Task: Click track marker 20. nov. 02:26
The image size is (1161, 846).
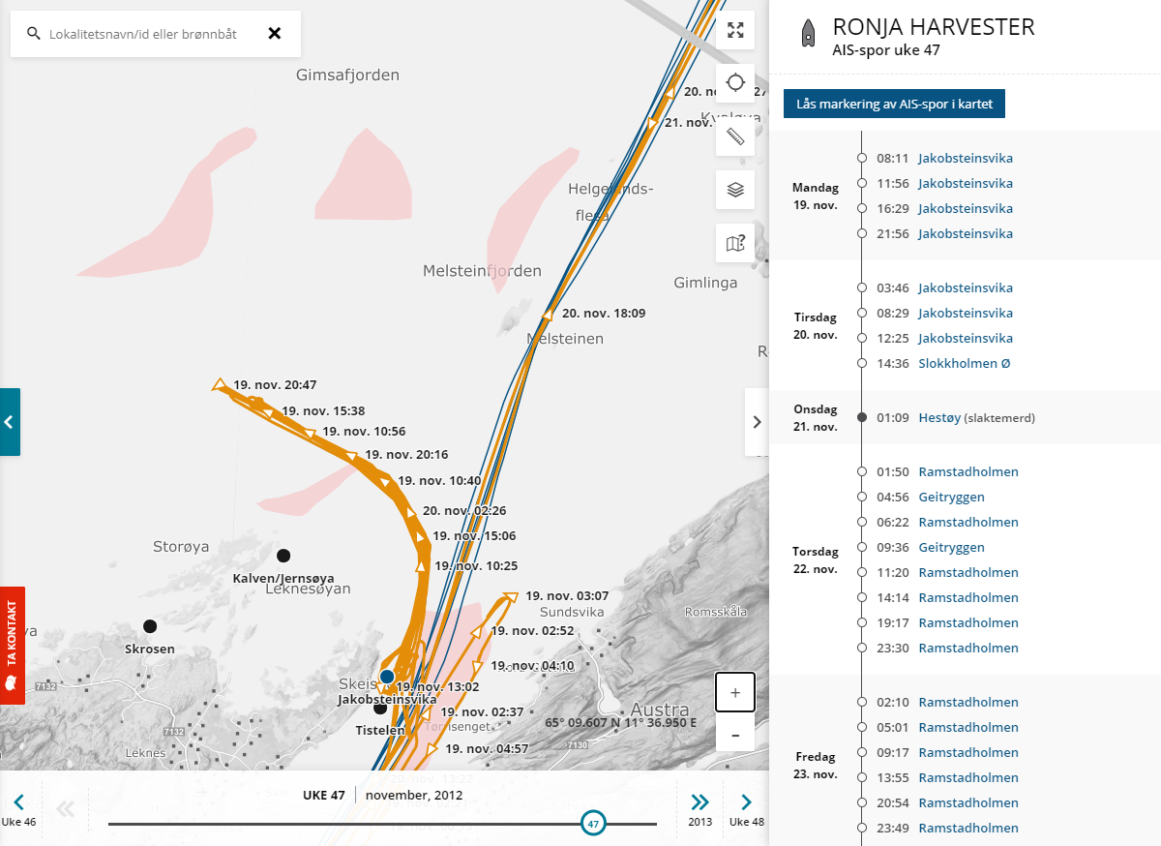Action: coord(412,511)
